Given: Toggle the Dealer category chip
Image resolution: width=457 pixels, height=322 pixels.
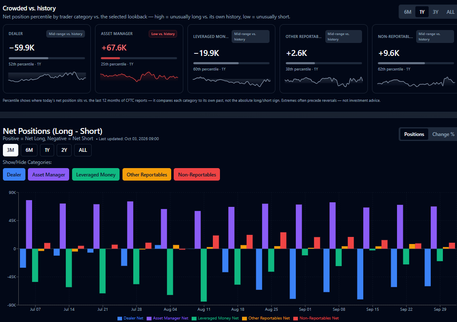Looking at the screenshot, I should (14, 175).
